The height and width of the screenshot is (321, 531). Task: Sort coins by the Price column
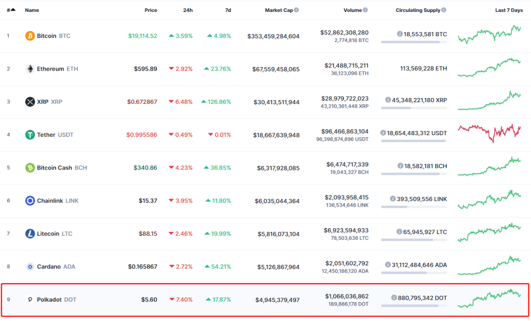pos(150,10)
